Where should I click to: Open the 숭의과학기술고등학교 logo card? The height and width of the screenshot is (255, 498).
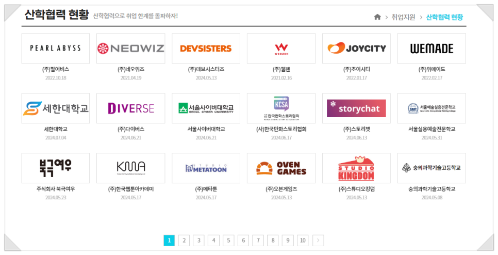click(431, 168)
